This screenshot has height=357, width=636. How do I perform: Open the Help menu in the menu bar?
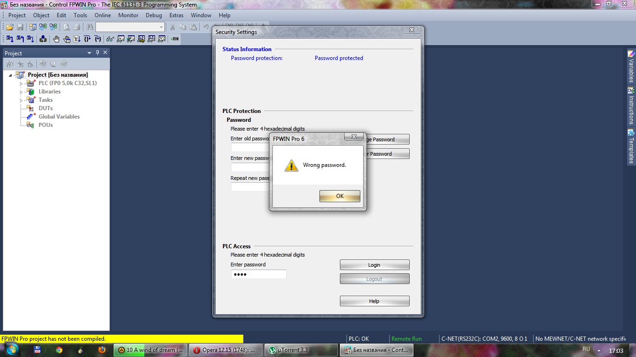[224, 15]
